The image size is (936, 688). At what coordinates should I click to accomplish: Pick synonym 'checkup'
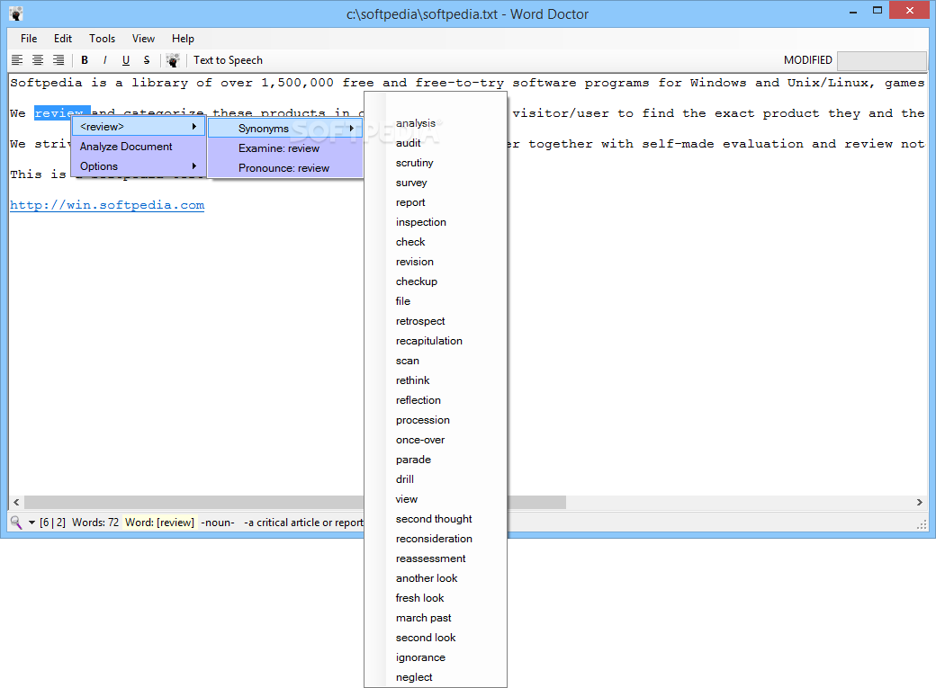416,281
